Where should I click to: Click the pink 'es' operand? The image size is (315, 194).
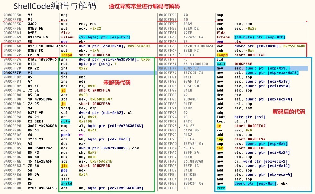coord(81,135)
